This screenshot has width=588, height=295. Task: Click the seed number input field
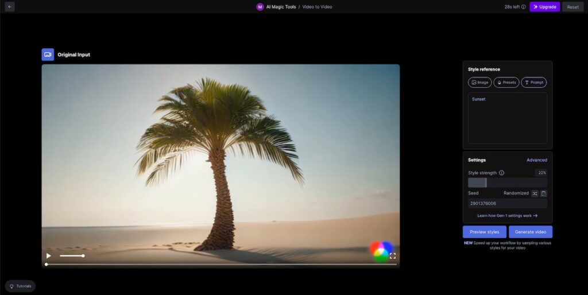[507, 203]
